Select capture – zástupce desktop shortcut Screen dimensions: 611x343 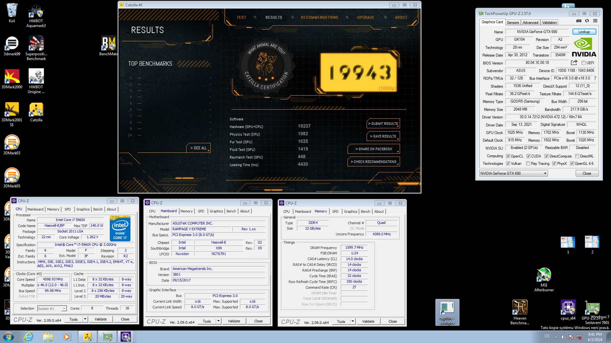[x=447, y=313]
